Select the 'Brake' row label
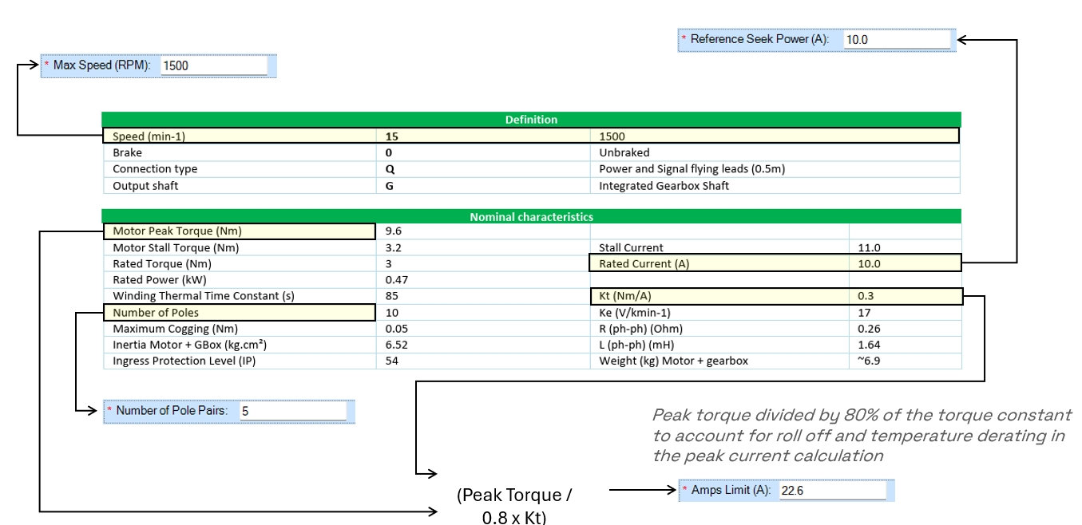The image size is (1082, 525). (127, 152)
